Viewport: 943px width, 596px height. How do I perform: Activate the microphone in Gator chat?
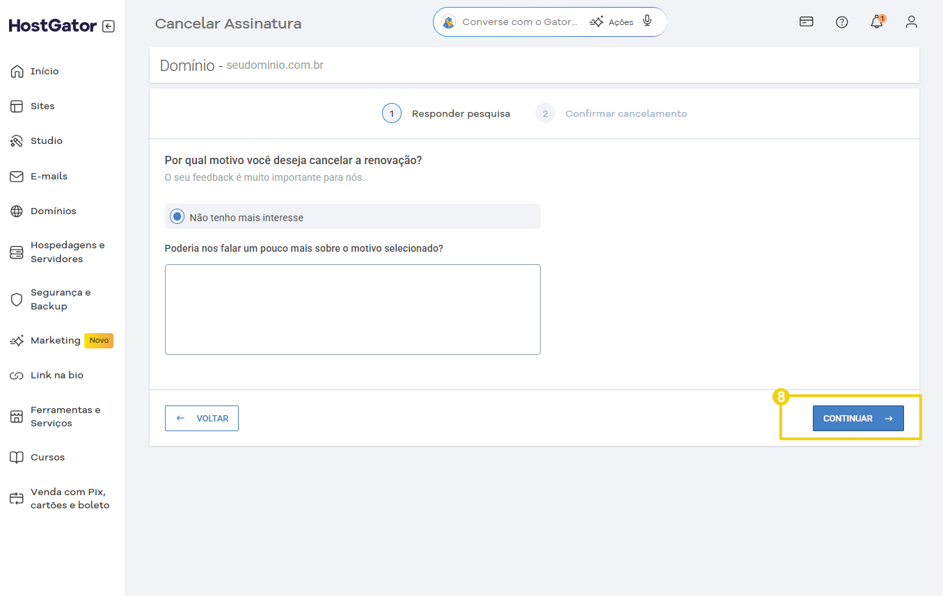click(647, 21)
